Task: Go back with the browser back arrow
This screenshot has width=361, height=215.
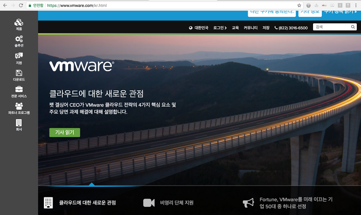Action: click(5, 5)
